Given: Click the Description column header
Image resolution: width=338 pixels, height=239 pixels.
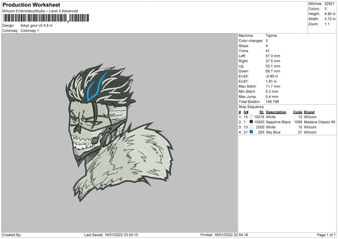Looking at the screenshot, I should pyautogui.click(x=276, y=112).
